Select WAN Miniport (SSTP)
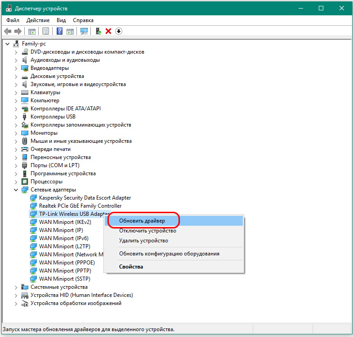The height and width of the screenshot is (337, 353). point(65,279)
